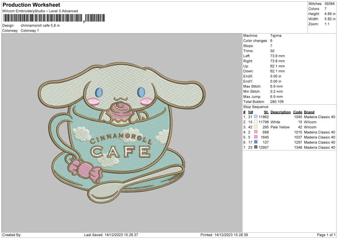Select the 'Pale Yellow' description in stop row 3
This screenshot has width=338, height=239.
(280, 127)
